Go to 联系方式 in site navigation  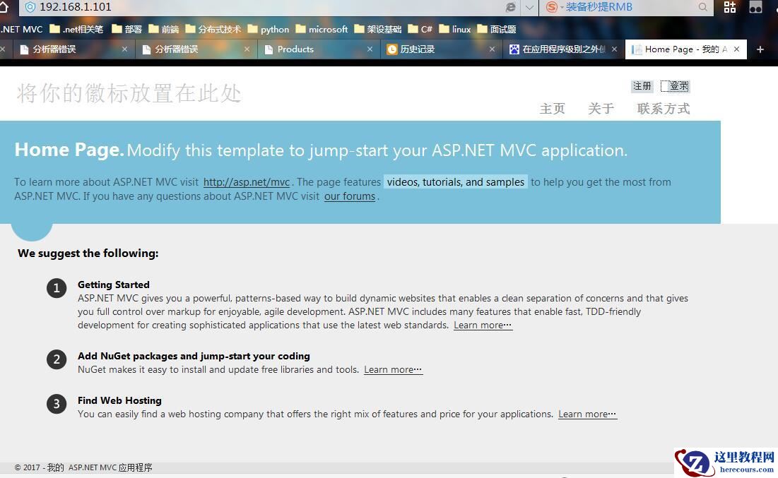pyautogui.click(x=664, y=109)
